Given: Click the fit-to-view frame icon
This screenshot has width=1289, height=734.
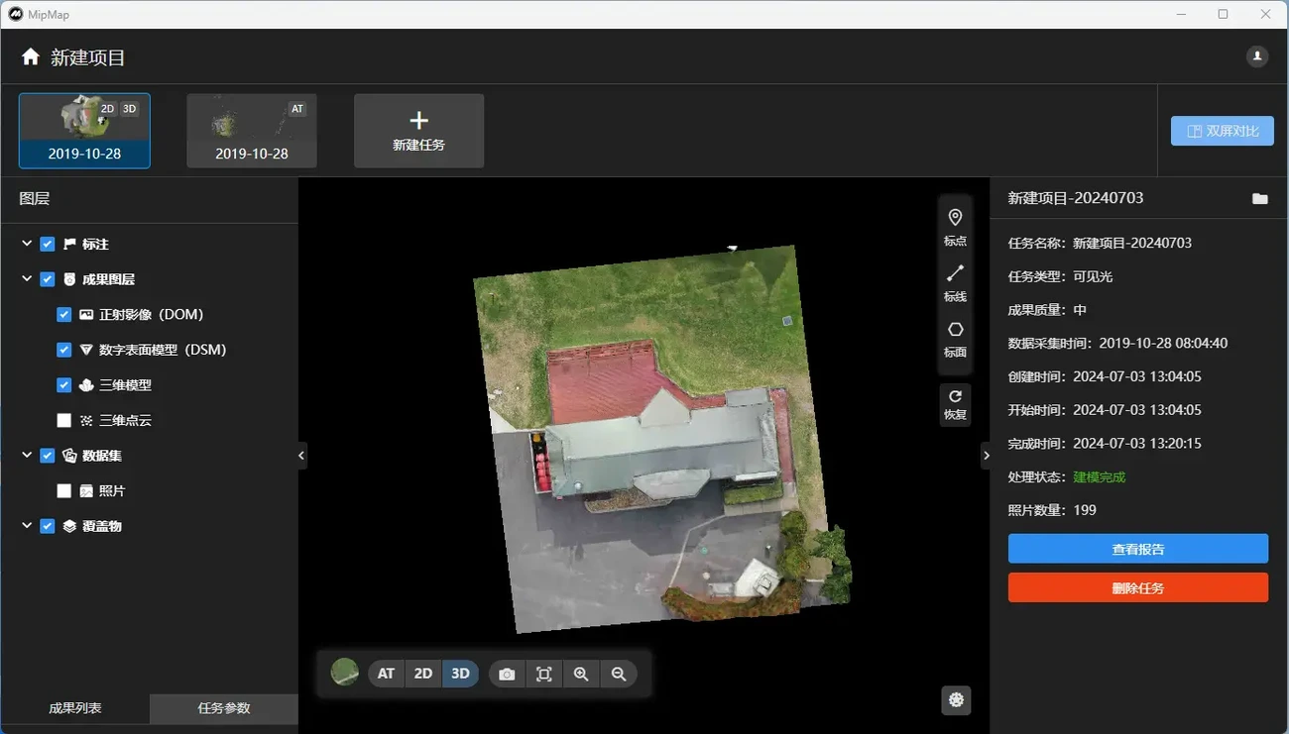Looking at the screenshot, I should coord(543,674).
